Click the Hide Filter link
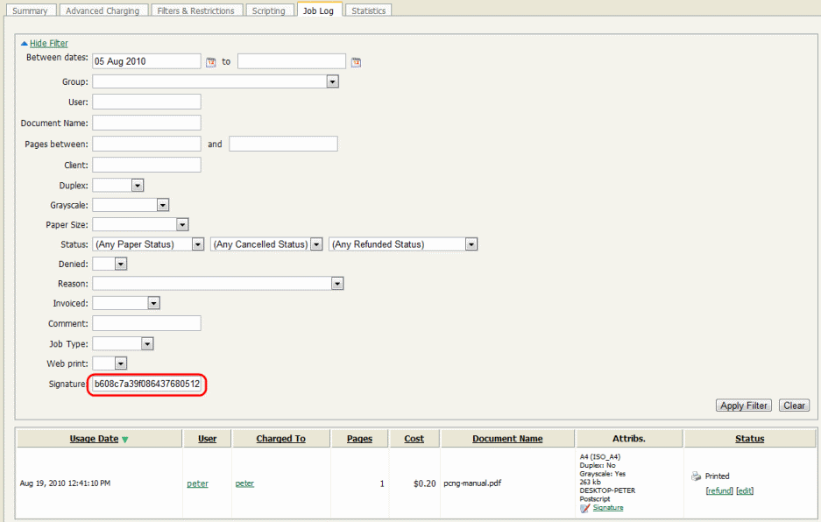This screenshot has width=821, height=522. pos(49,44)
